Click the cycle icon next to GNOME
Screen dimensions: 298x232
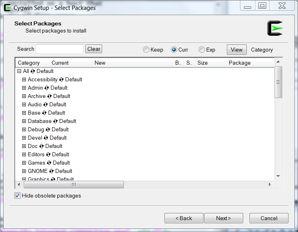51,171
